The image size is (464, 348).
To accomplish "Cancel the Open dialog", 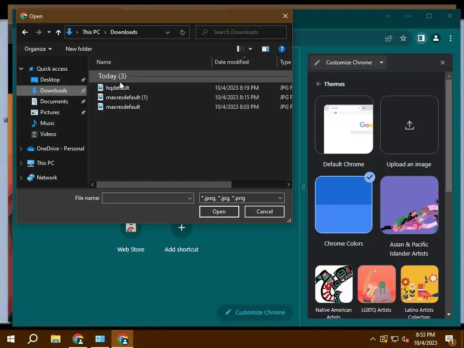I will (x=264, y=212).
